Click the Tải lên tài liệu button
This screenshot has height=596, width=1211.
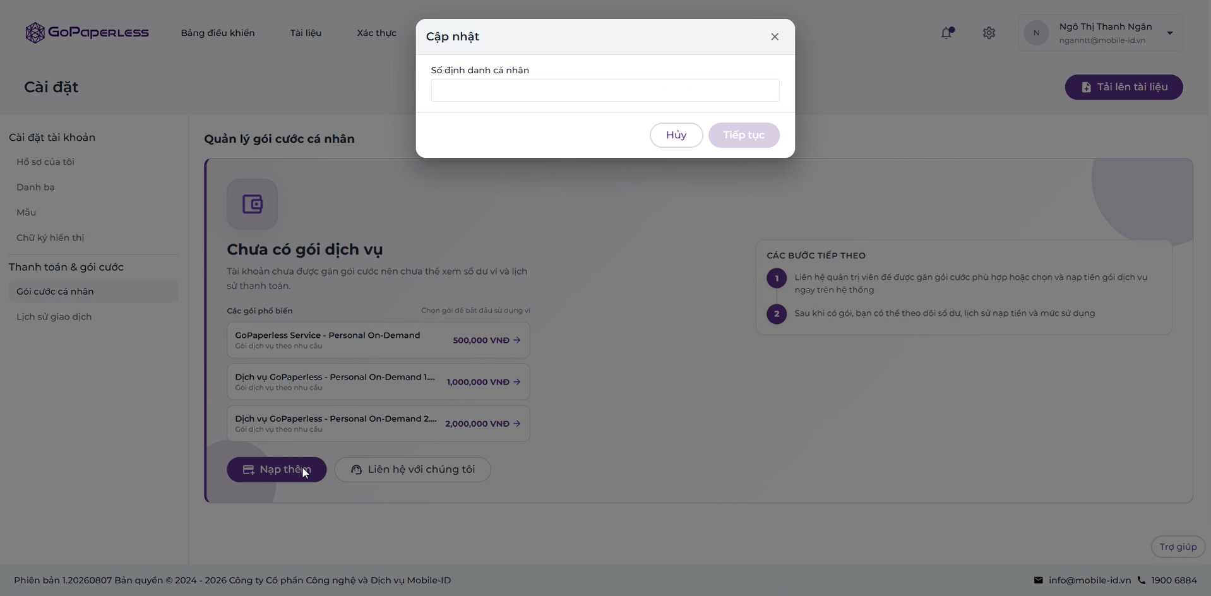pyautogui.click(x=1123, y=87)
